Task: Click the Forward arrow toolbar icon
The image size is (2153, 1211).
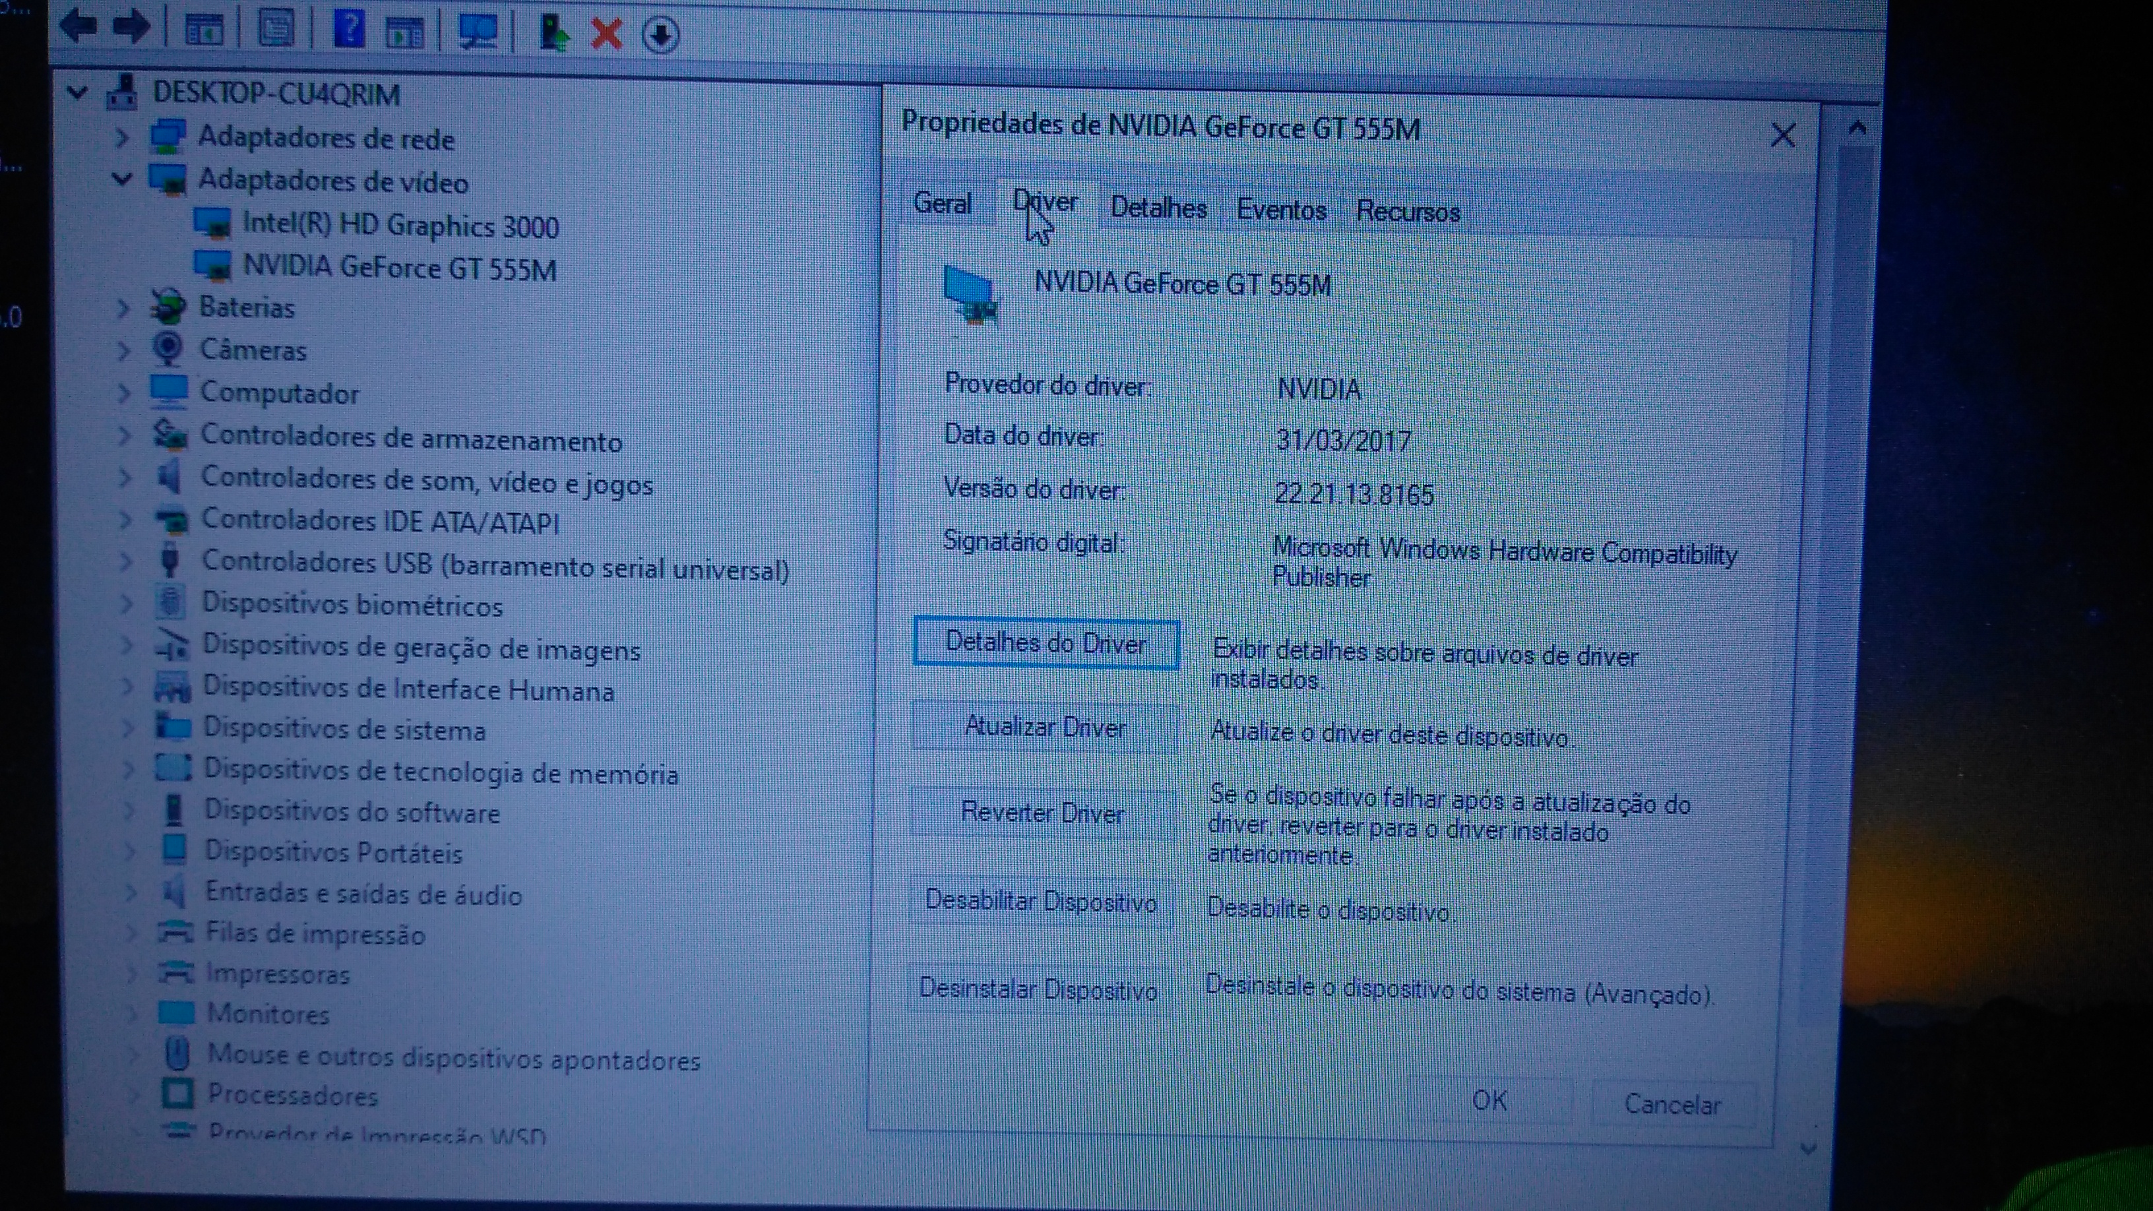Action: 131,27
